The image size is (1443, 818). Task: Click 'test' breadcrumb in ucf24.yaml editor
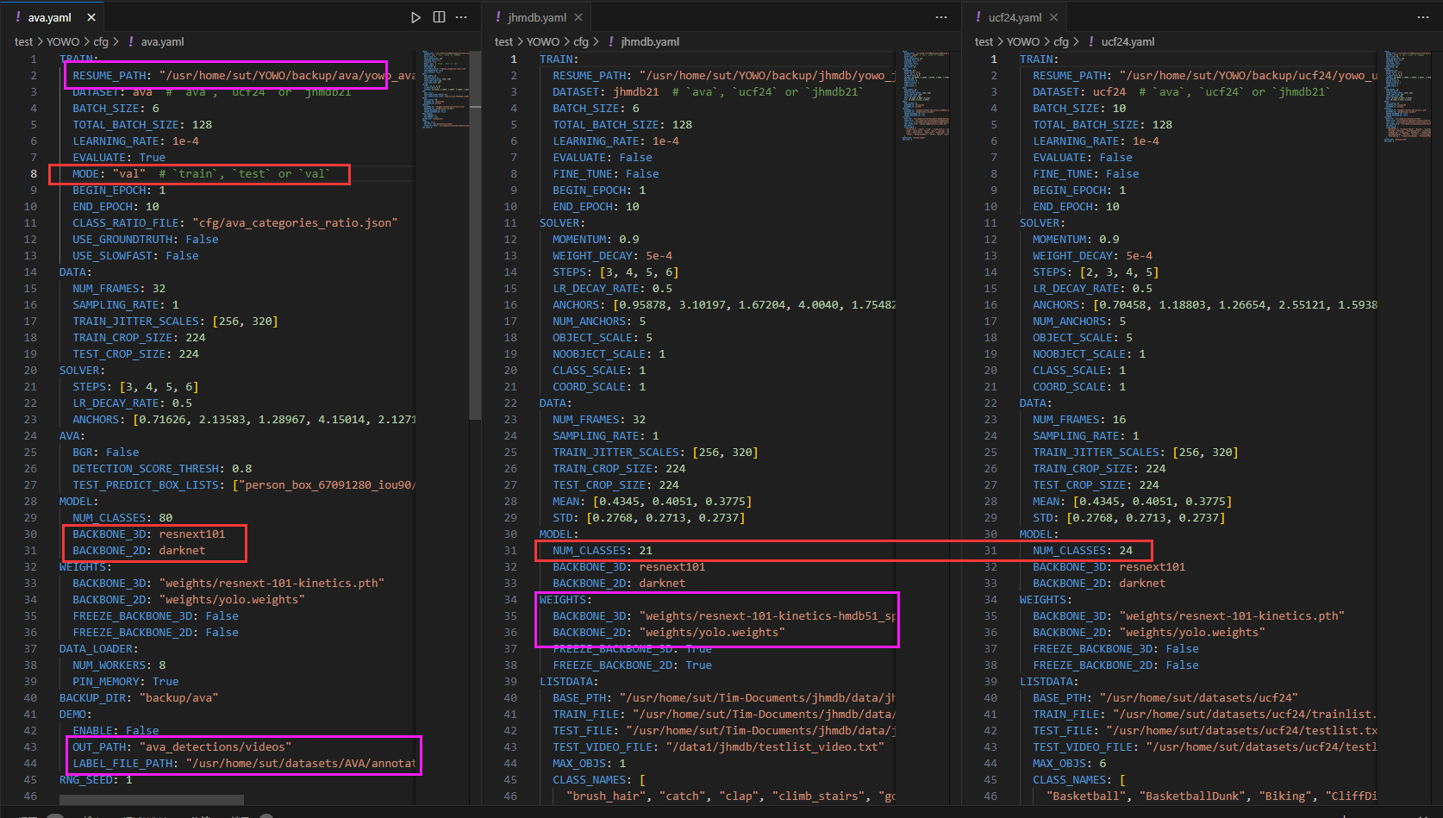[x=984, y=41]
